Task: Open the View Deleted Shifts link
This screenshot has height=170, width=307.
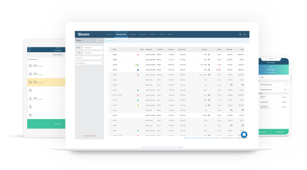Action: pos(89,136)
